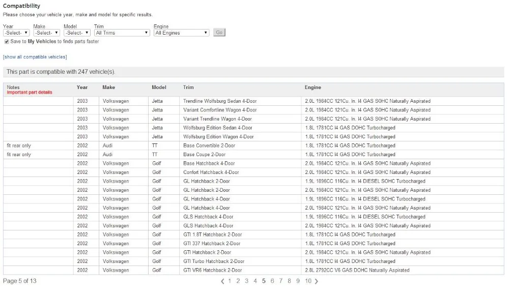Go to previous page arrow
Screen dimensions: 509x293
(222, 281)
